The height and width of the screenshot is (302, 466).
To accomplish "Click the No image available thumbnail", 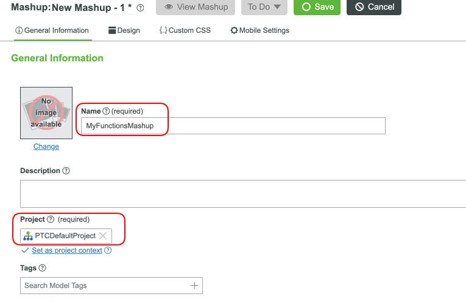I will 46,113.
